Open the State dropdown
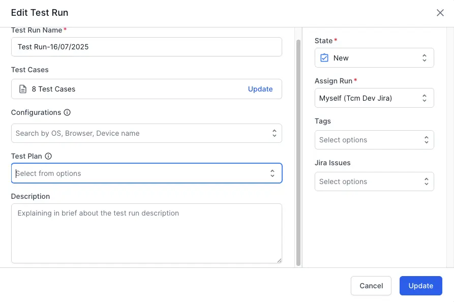The image size is (454, 302). pyautogui.click(x=374, y=58)
